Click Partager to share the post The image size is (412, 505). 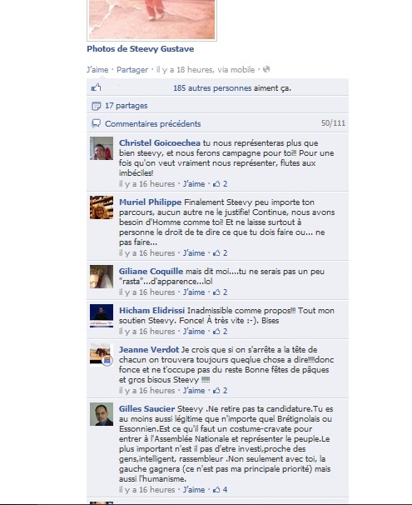[x=132, y=69]
